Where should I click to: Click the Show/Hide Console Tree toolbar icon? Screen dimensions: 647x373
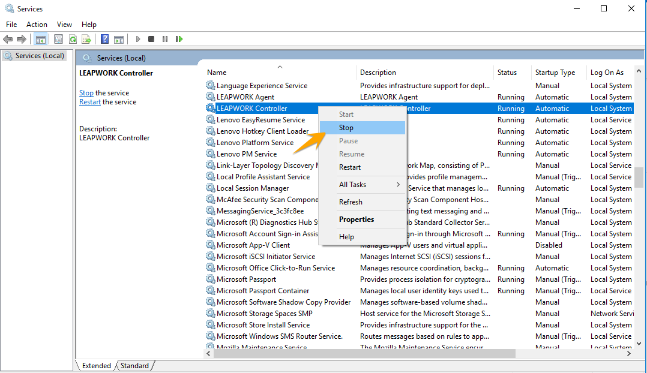[41, 39]
